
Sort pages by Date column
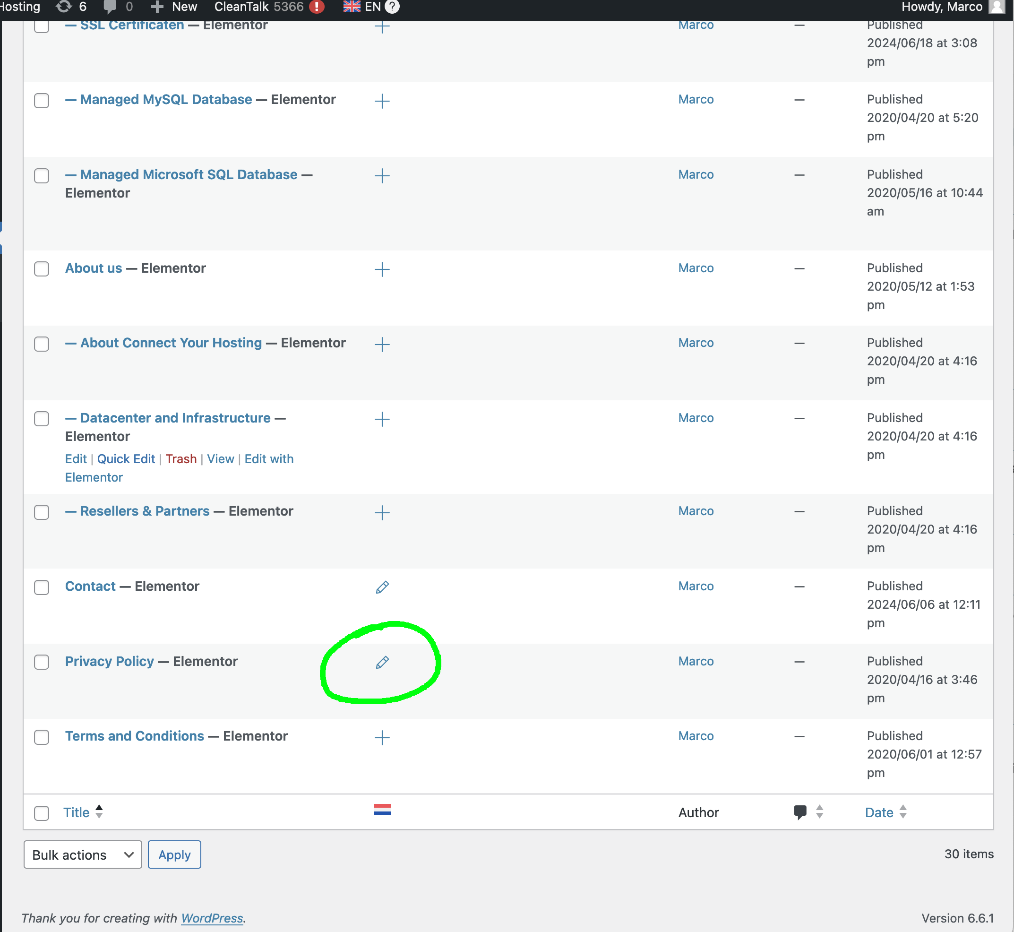point(879,812)
